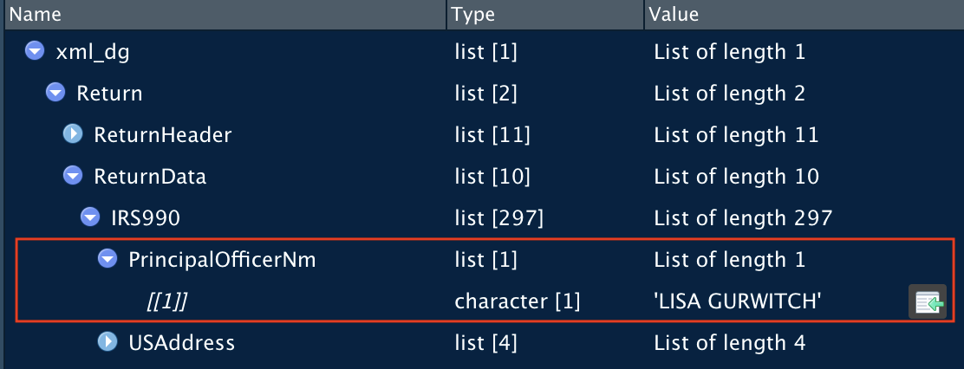Screen dimensions: 964x369
Task: Collapse the ReturnData node
Action: pos(73,176)
